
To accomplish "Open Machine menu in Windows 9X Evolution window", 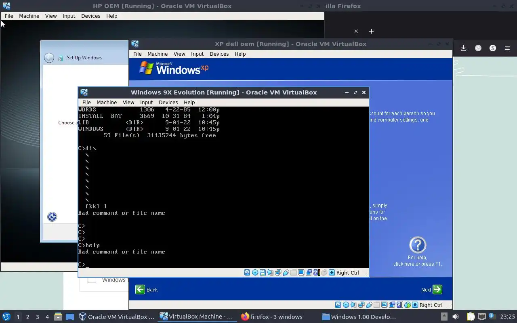I will (107, 102).
